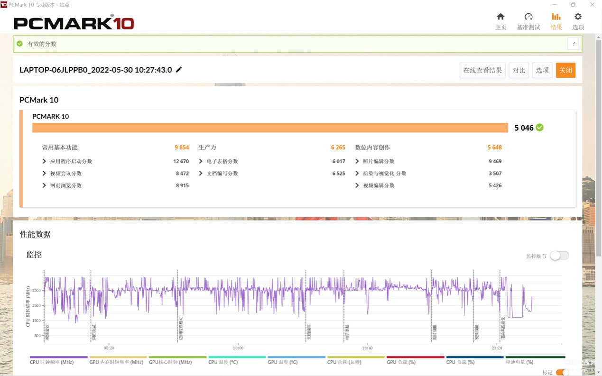Open the 基准测试 benchmark gauge icon
This screenshot has width=602, height=376.
(528, 17)
